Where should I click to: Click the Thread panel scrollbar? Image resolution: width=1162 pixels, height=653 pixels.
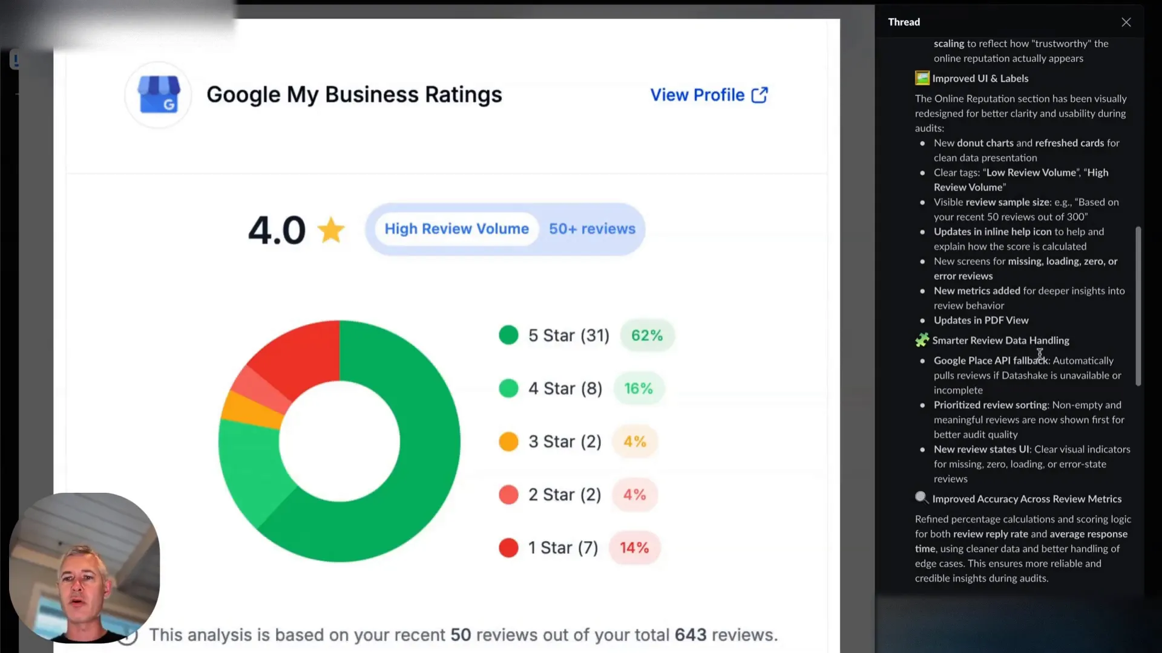[1138, 306]
